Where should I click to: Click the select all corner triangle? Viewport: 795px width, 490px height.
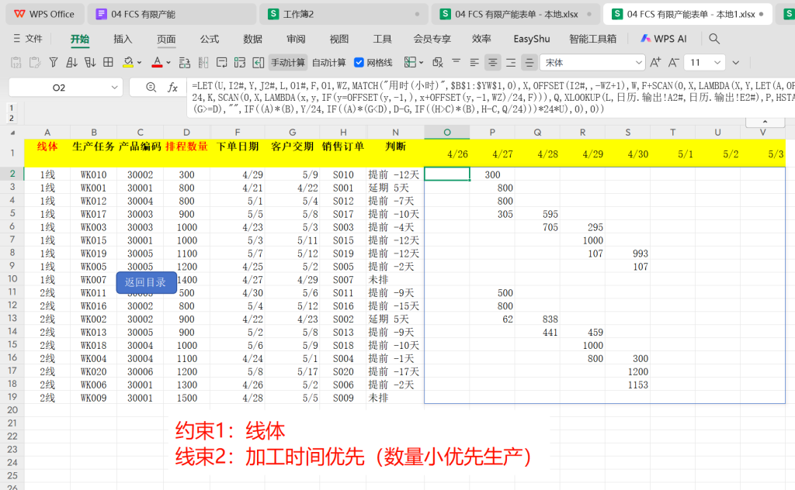(12, 133)
